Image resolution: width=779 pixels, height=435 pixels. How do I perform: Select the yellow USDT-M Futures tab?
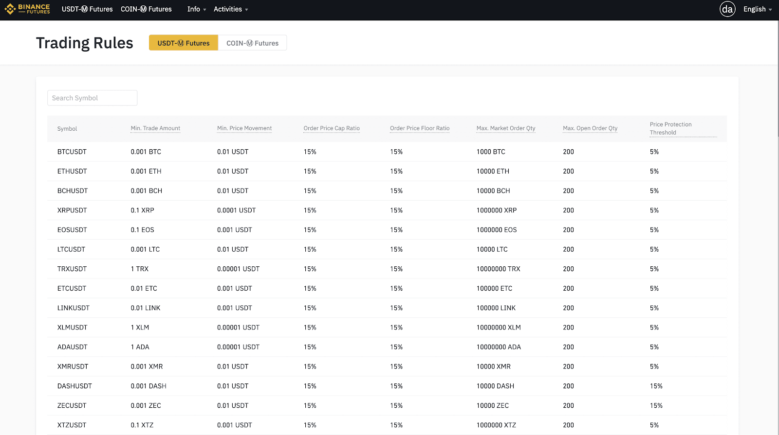pos(184,43)
